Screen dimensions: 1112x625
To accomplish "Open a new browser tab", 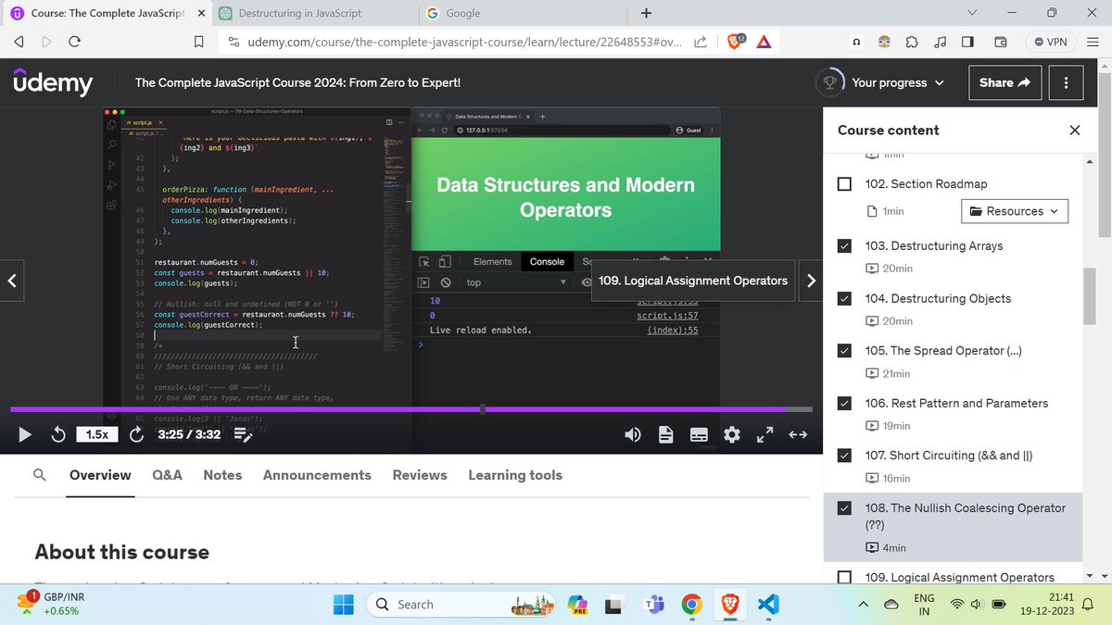I will click(x=646, y=13).
